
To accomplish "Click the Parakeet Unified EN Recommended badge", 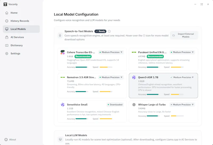I will pyautogui.click(x=155, y=56).
